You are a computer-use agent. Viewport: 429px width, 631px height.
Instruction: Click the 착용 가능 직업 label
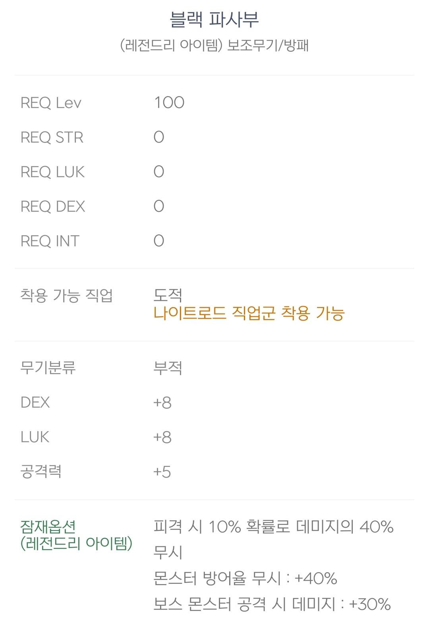click(67, 295)
